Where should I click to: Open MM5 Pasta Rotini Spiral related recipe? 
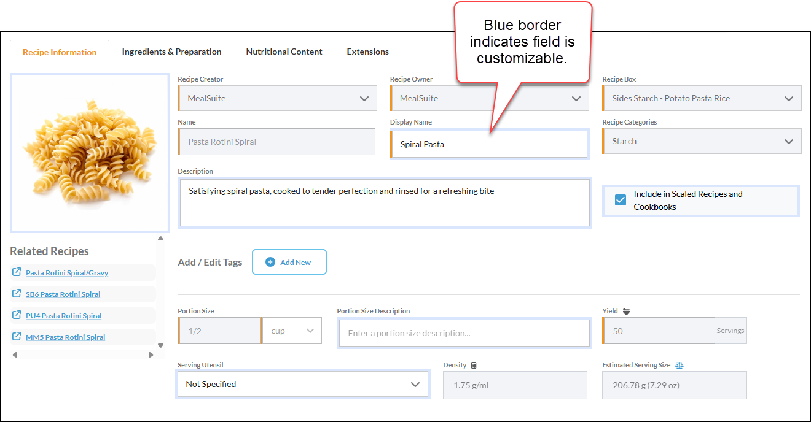65,337
